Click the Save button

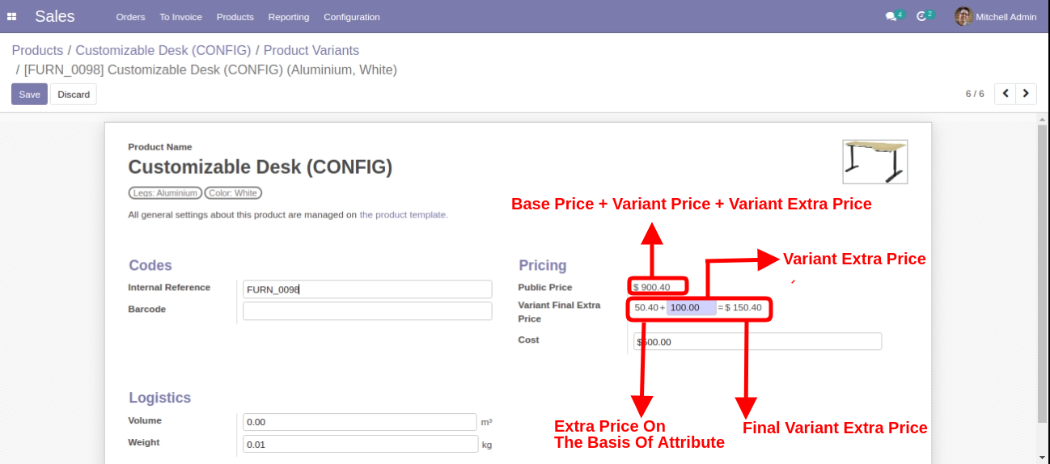pyautogui.click(x=29, y=95)
